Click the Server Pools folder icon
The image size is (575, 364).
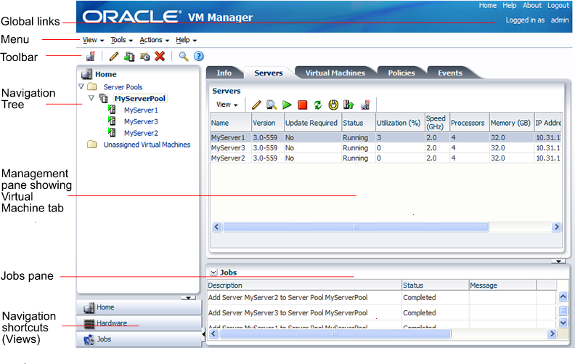click(x=92, y=87)
